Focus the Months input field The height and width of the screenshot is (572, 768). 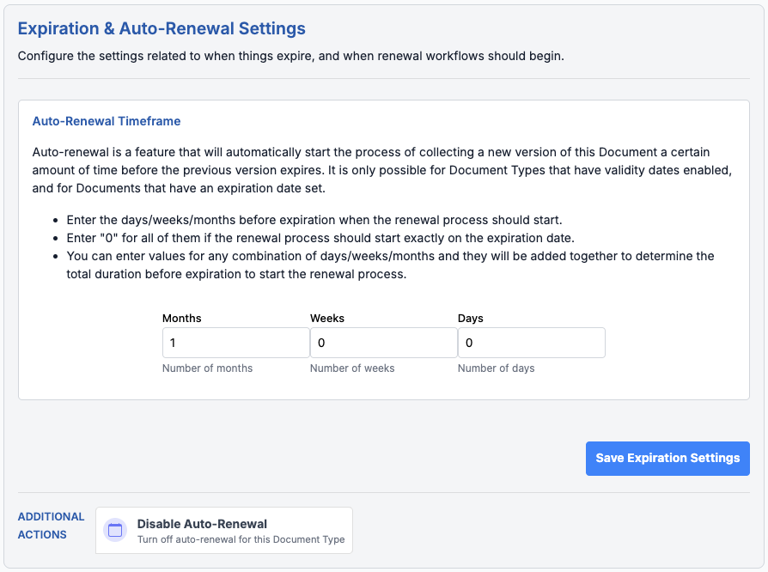pyautogui.click(x=235, y=343)
